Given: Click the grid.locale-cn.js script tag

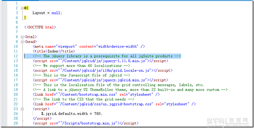Looking at the screenshot, I should [x=102, y=71].
